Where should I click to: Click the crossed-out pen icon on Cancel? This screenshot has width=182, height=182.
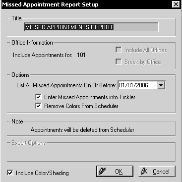coord(144,171)
